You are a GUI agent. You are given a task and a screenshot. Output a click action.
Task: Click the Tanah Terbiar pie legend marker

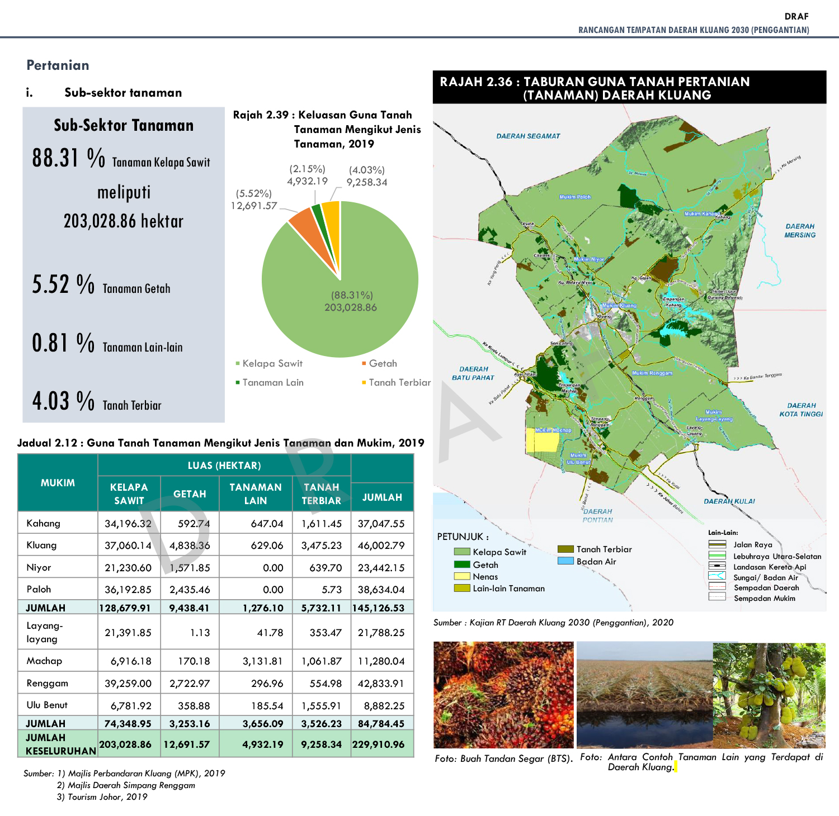364,383
